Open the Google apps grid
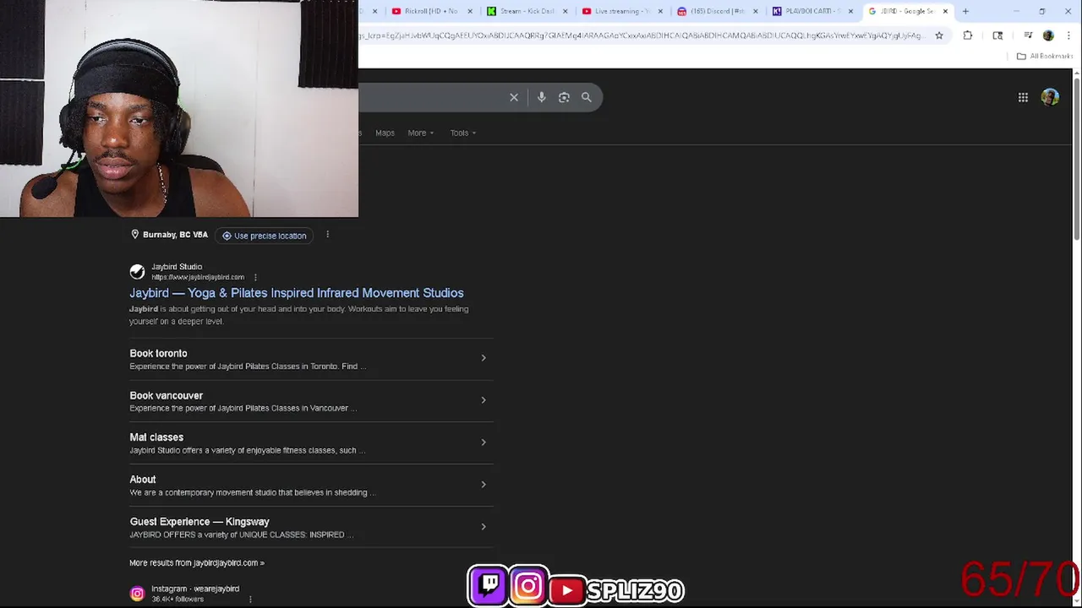The height and width of the screenshot is (608, 1082). click(1023, 97)
